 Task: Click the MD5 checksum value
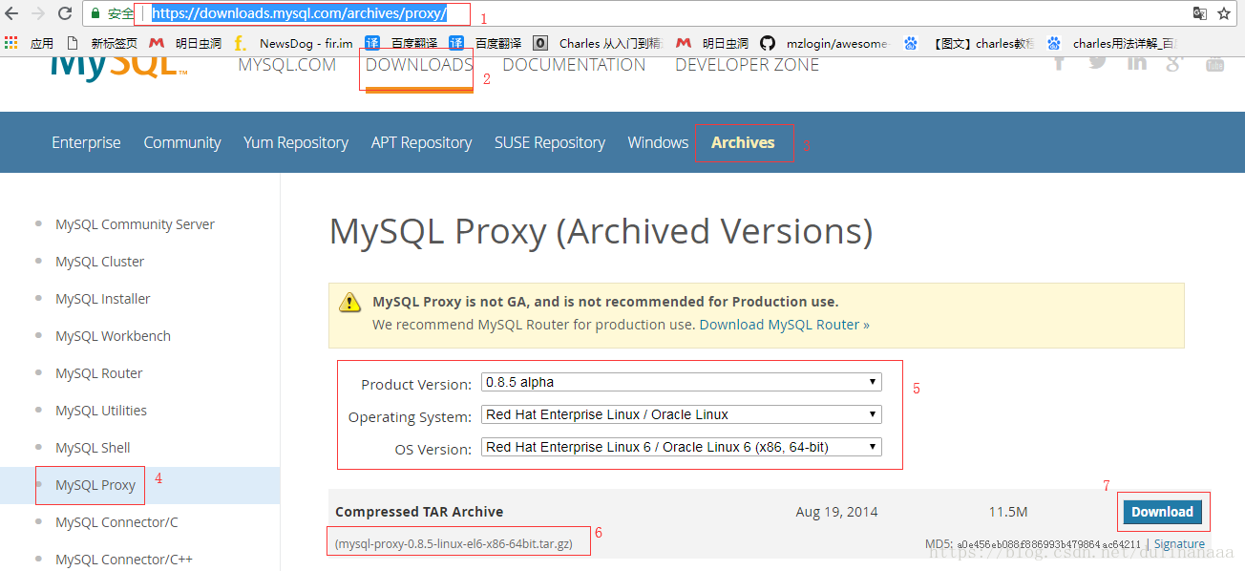[1048, 544]
